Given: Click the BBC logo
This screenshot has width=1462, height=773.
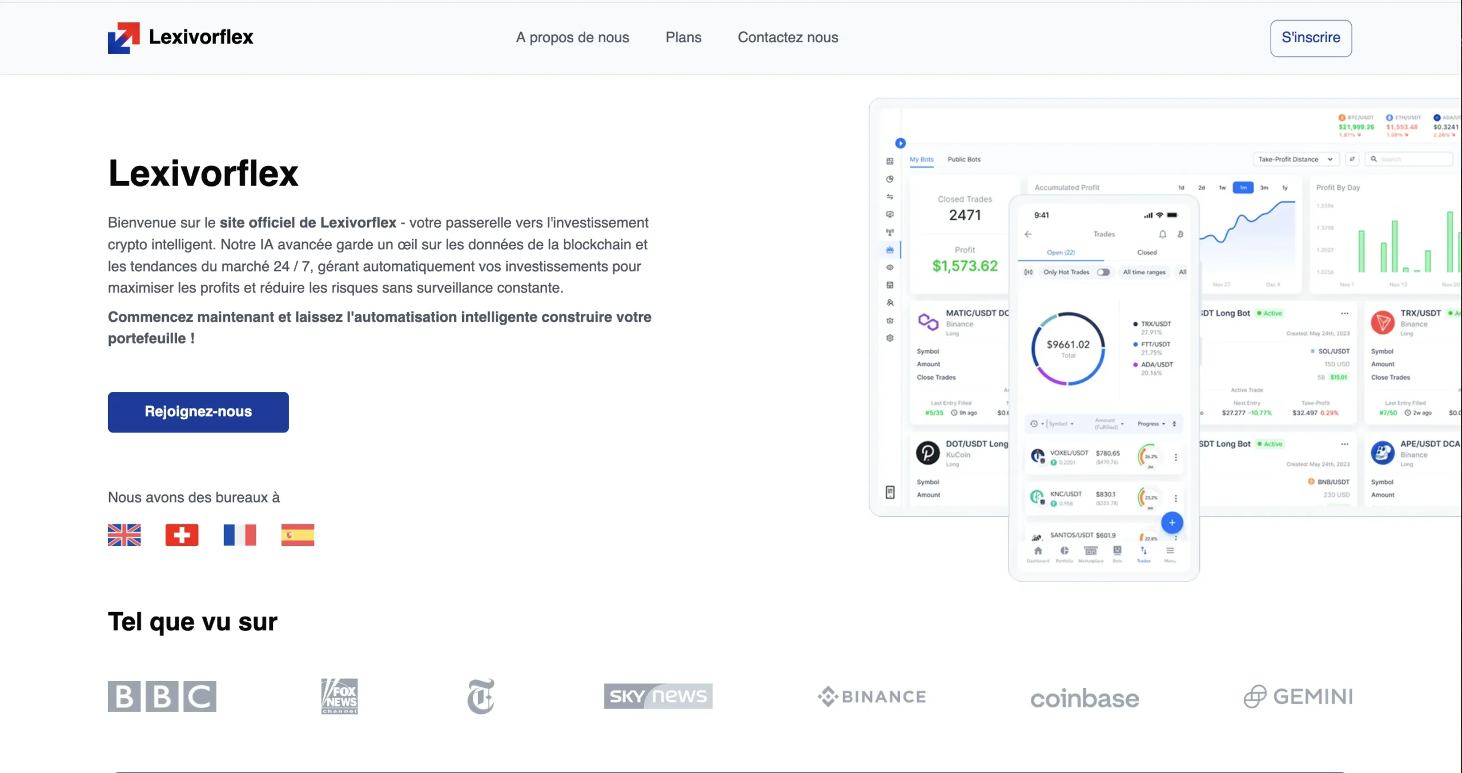Looking at the screenshot, I should pos(162,696).
